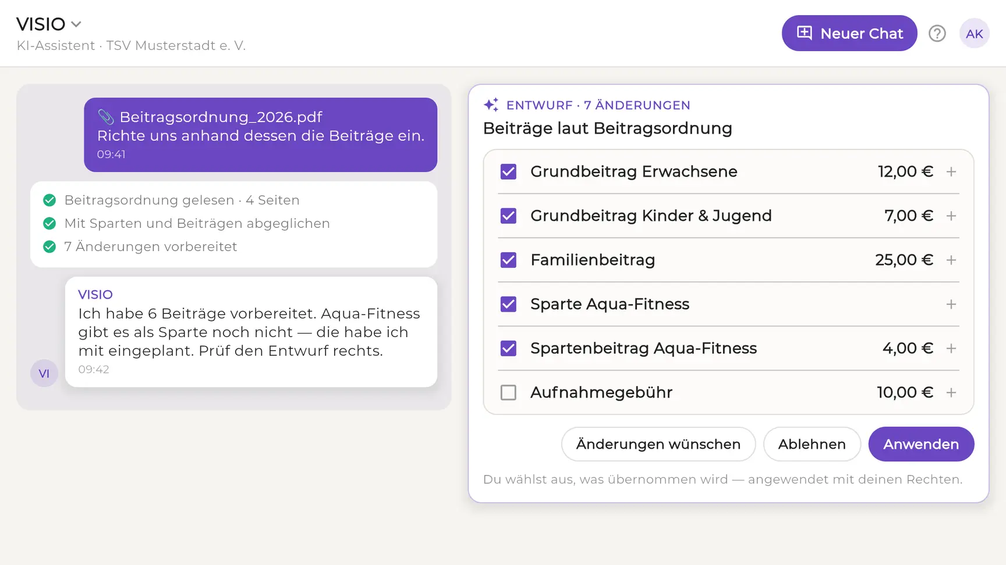Expand the Familienbeitrag row plus

951,260
